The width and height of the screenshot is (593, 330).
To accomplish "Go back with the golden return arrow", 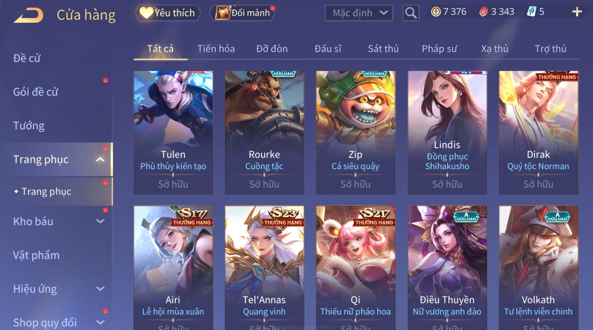I will [x=28, y=16].
